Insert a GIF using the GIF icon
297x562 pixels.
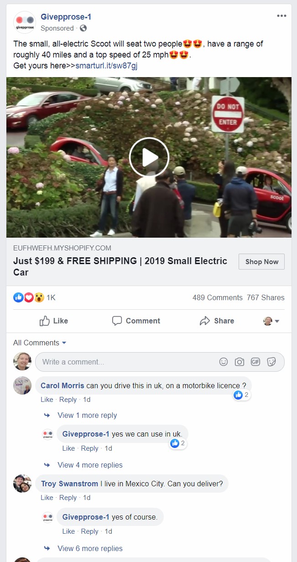point(255,362)
